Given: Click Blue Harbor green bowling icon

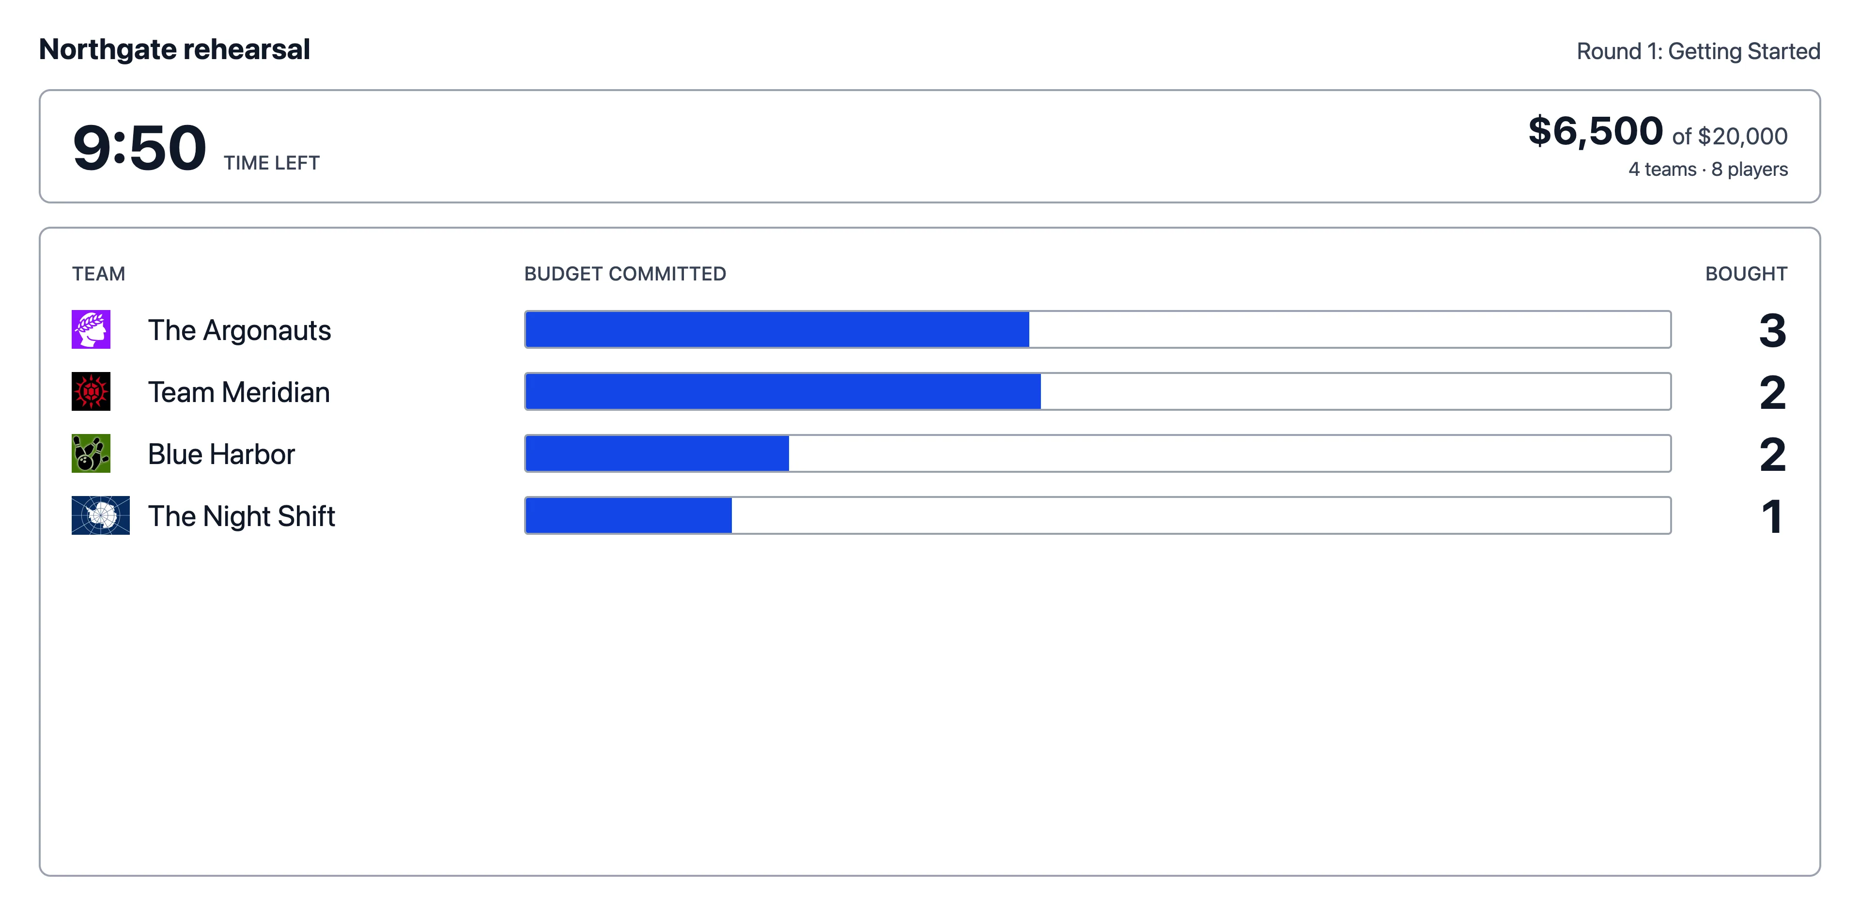Looking at the screenshot, I should click(x=91, y=453).
